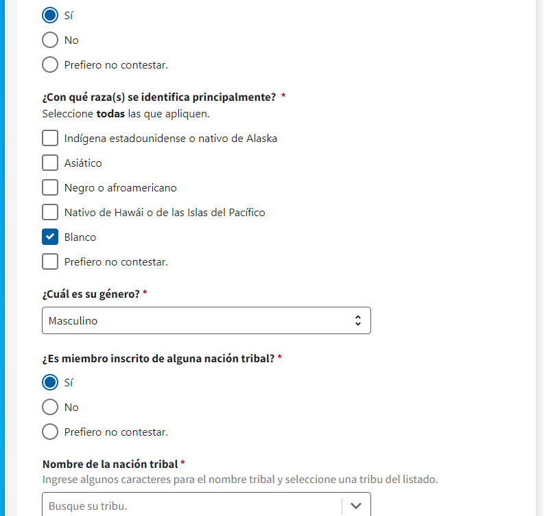Click the 'Nombre de la nación tribal' label
Viewport: 544px width, 516px height.
(x=110, y=465)
